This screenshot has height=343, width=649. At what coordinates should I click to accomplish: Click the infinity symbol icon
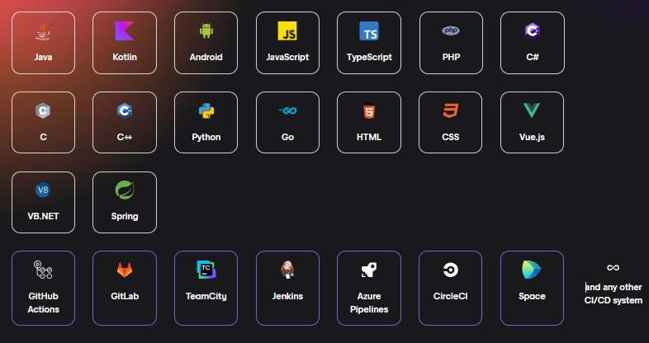[x=613, y=268]
